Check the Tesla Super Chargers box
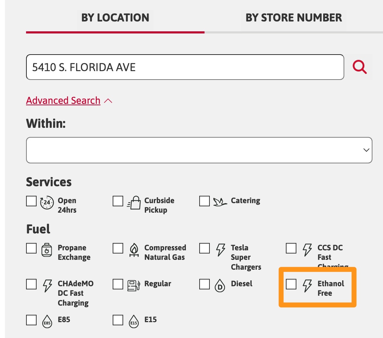This screenshot has height=338, width=383. 205,248
